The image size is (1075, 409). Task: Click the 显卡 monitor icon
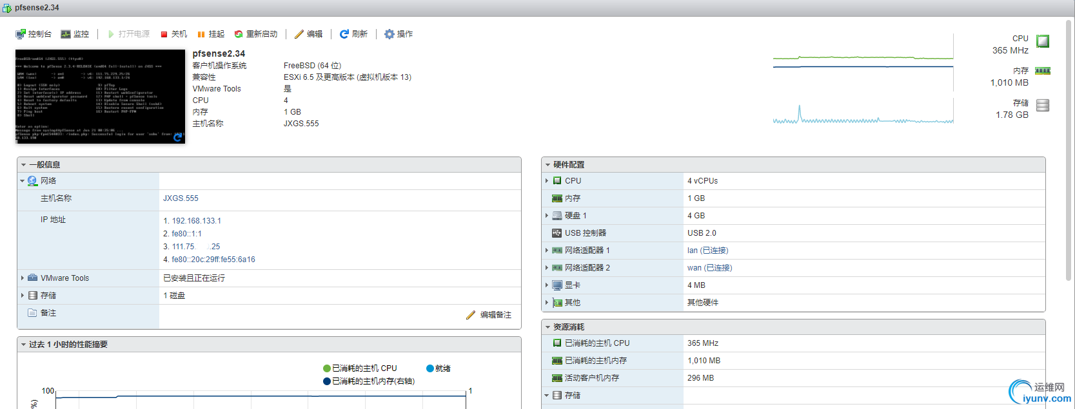[557, 285]
